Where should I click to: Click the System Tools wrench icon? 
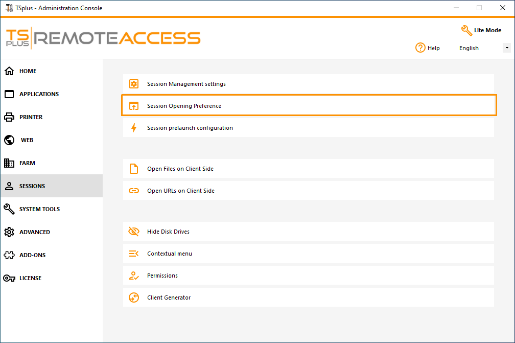pyautogui.click(x=9, y=209)
